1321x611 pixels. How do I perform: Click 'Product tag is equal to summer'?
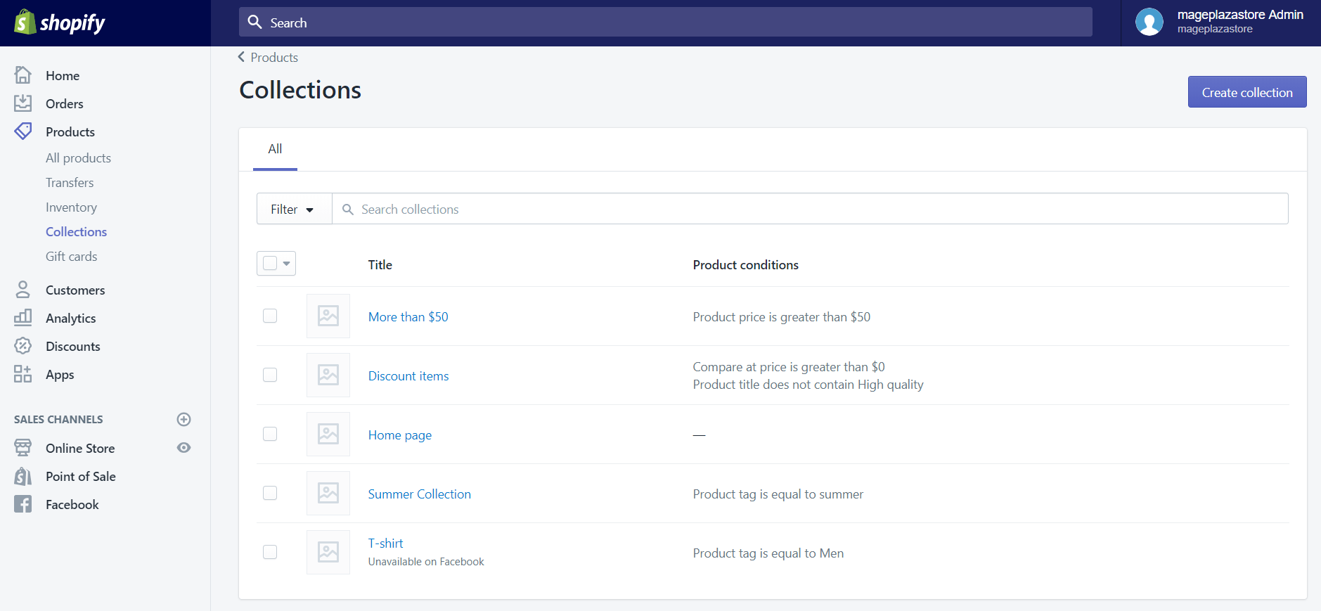click(x=778, y=494)
